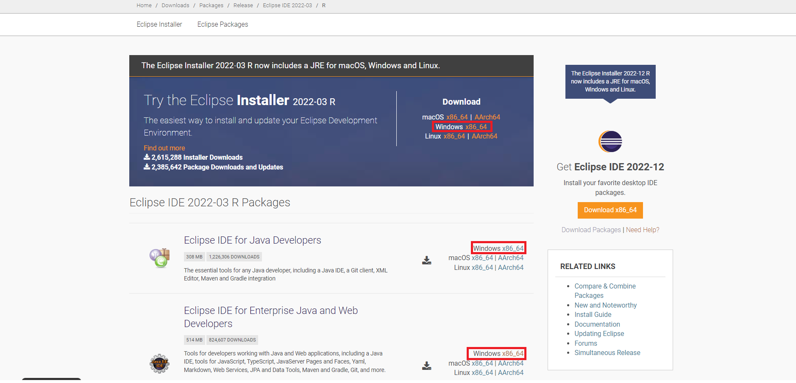
Task: Switch to the Eclipse Installer tab
Action: [159, 25]
